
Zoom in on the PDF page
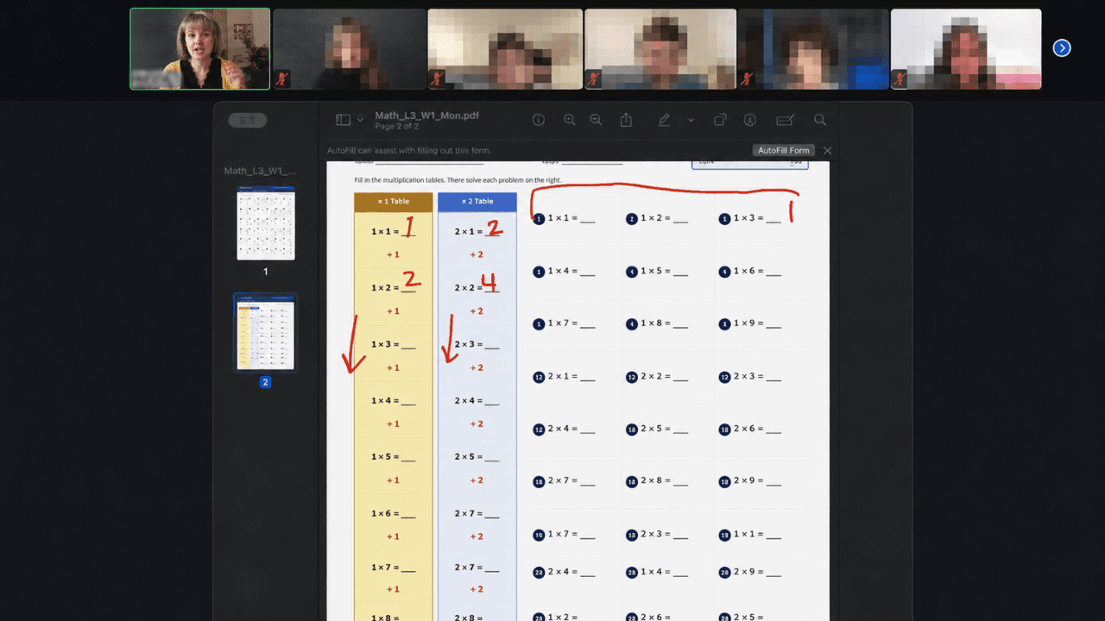click(596, 120)
